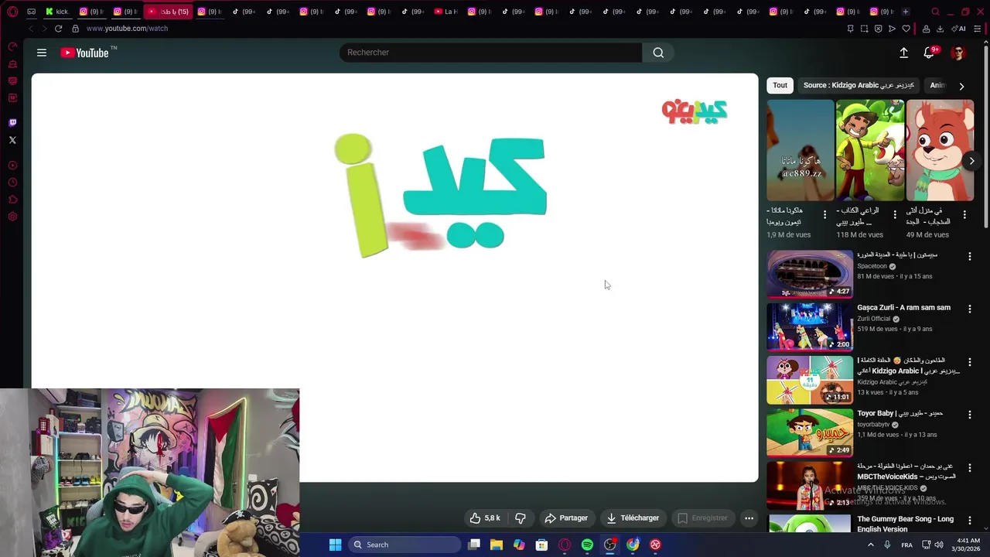Click the Partager share button
The image size is (990, 557).
tap(566, 518)
